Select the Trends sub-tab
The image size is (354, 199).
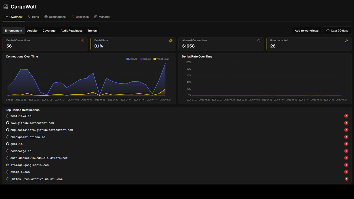(x=92, y=31)
